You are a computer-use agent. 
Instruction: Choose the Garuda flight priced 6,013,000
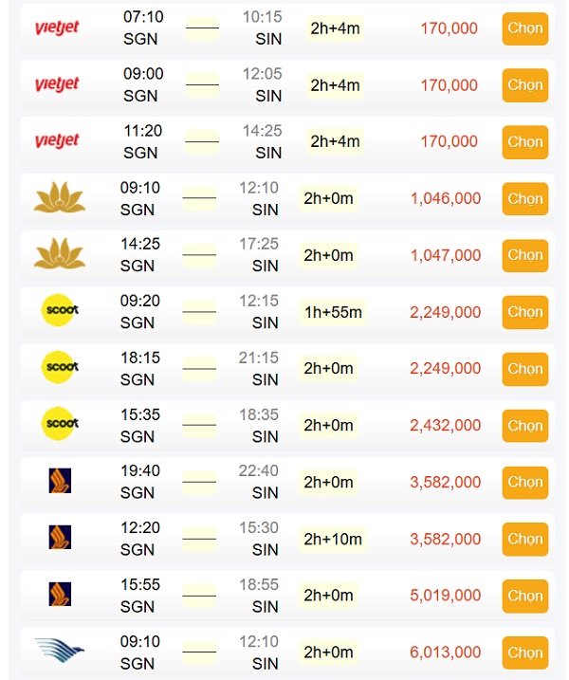coord(525,652)
